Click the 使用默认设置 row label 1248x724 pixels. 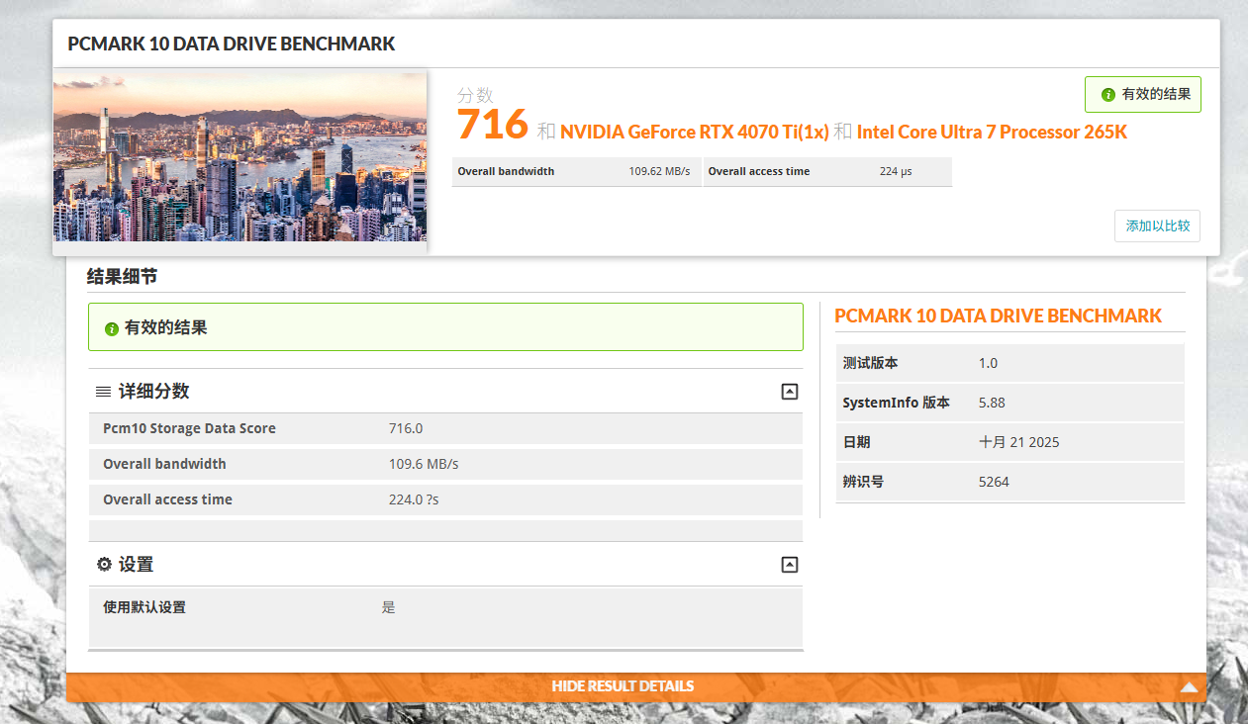[144, 607]
